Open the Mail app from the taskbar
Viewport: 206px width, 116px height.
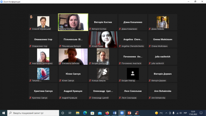click(100, 113)
